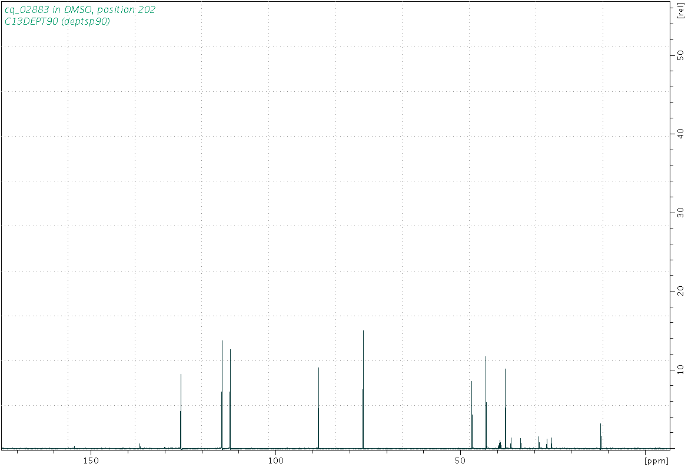Click the title line "cq_02883 in DMSO, position 202"
This screenshot has height=467, width=688.
[x=80, y=9]
